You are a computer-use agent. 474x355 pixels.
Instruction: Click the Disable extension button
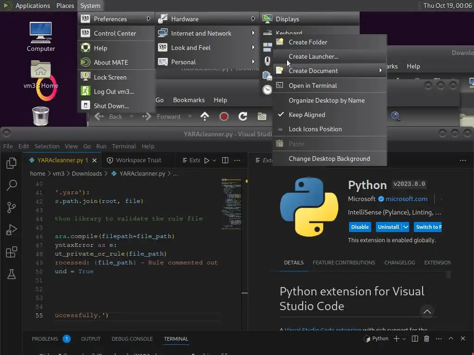tap(360, 227)
